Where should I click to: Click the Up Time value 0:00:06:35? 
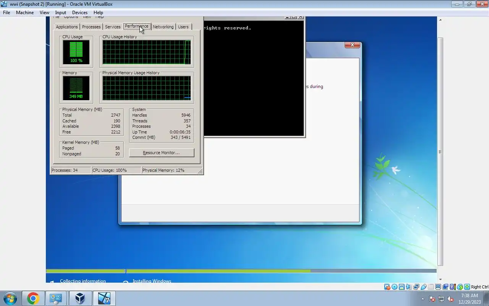point(180,132)
